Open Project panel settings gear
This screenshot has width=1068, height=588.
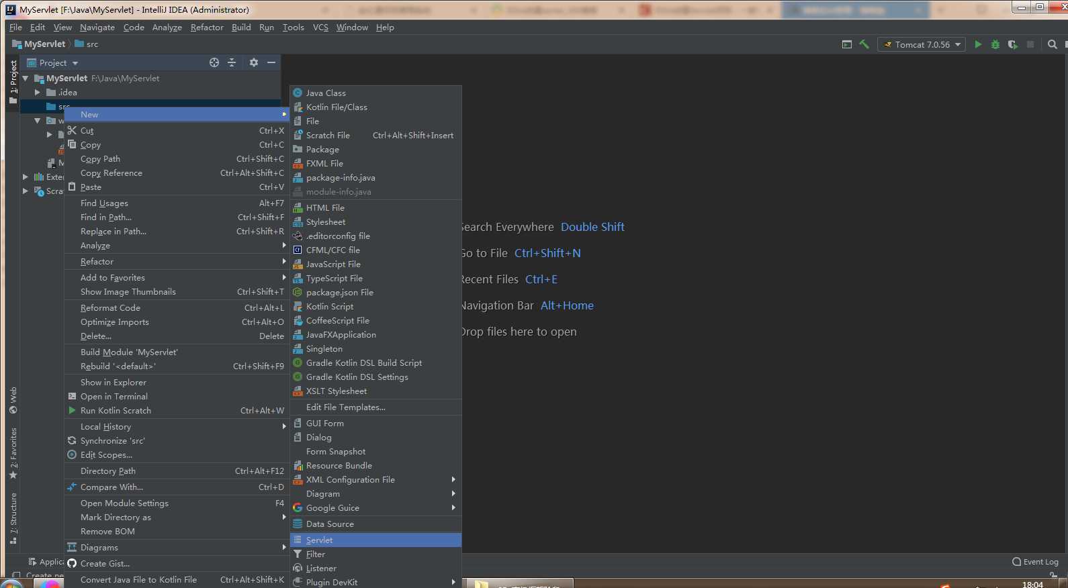tap(254, 62)
